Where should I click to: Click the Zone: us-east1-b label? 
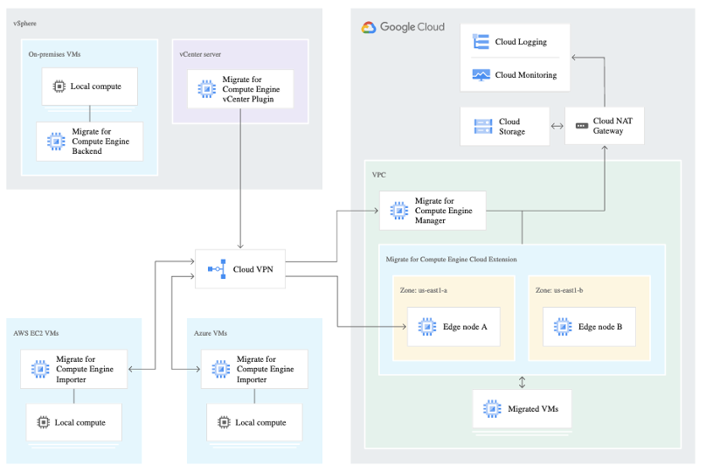[x=558, y=290]
